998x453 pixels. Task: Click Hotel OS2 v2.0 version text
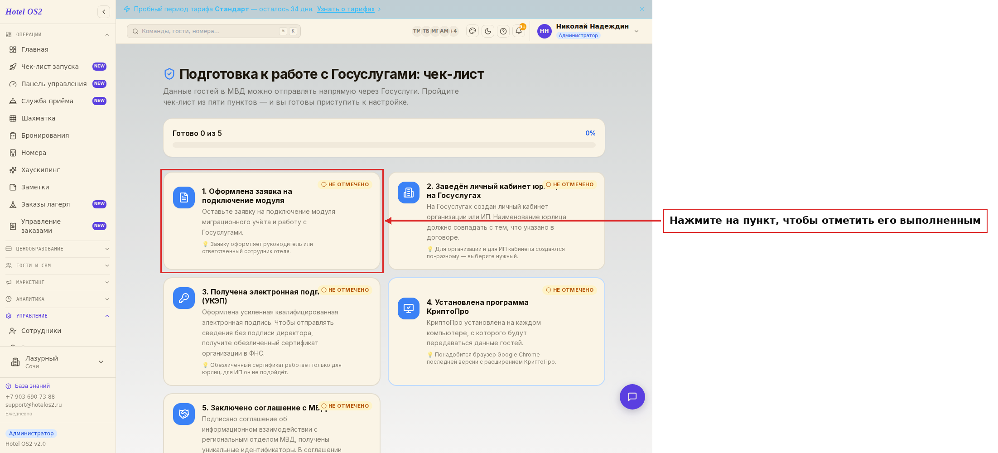[x=25, y=444]
